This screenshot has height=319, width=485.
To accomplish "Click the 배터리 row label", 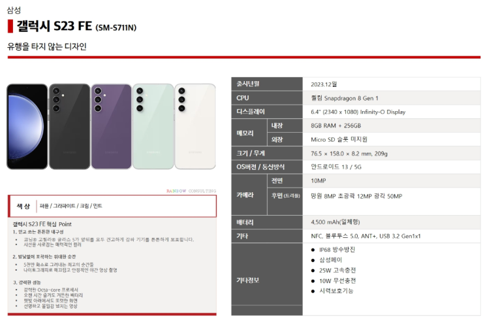I will [267, 222].
